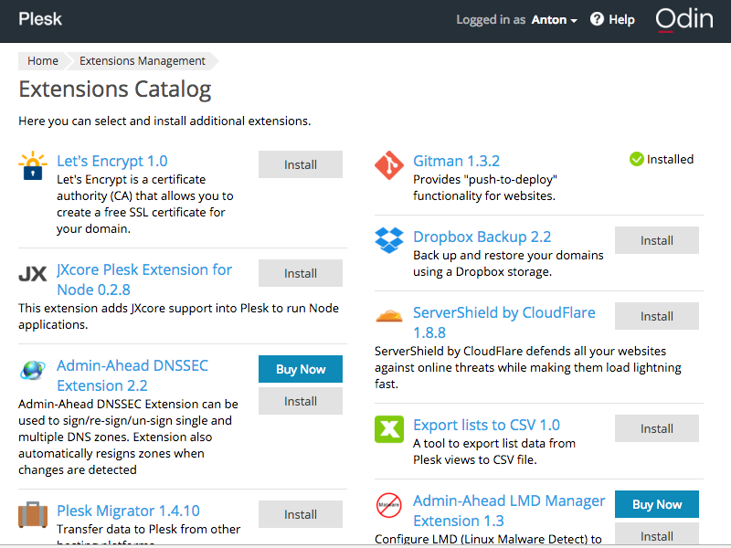Buy the Admin-Ahead DNSSEC Extension
This screenshot has height=548, width=731.
[x=301, y=369]
